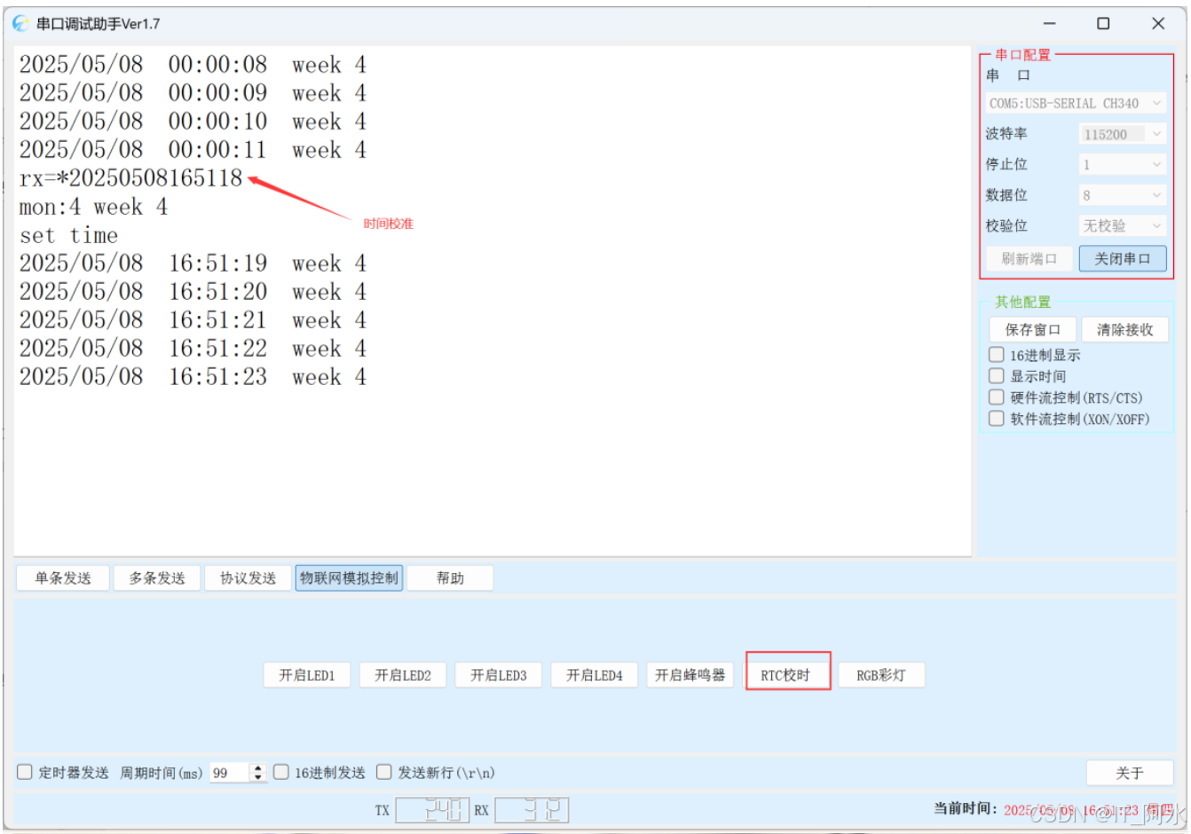Toggle 硬件流控制(RTS/CTS) checkbox
This screenshot has width=1191, height=834.
coord(997,397)
